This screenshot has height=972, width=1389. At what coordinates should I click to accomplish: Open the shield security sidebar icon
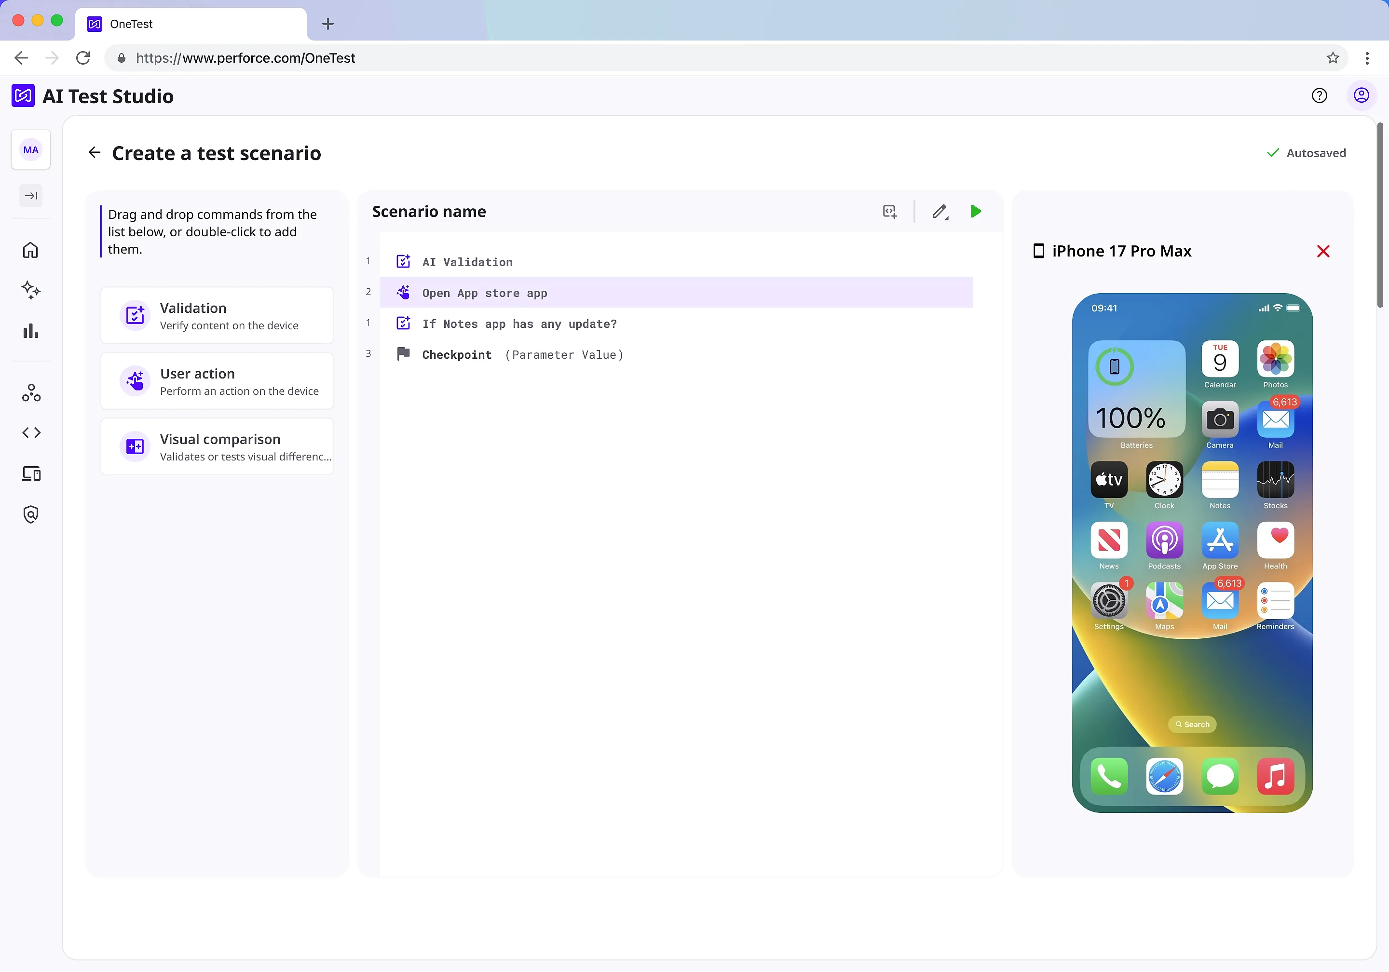point(31,514)
